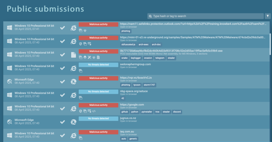This screenshot has height=142, width=272.
Task: Focus the hash or tag search field
Action: (206, 16)
